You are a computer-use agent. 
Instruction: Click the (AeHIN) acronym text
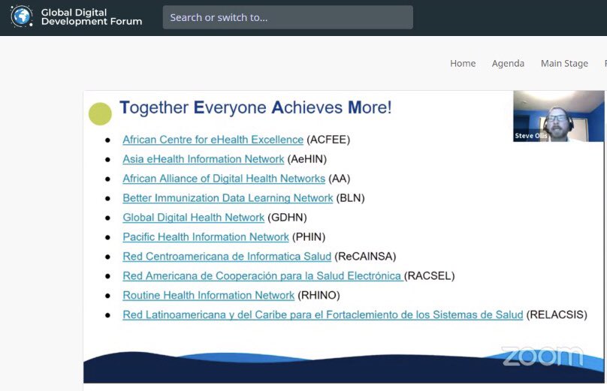[x=307, y=159]
